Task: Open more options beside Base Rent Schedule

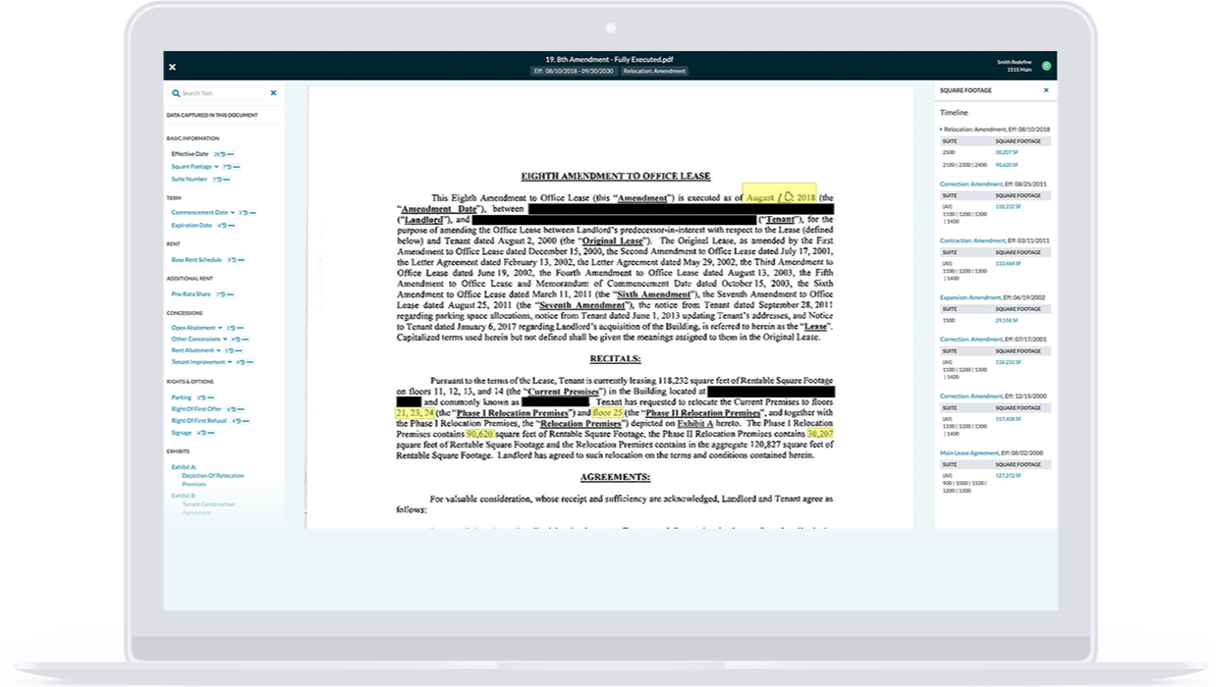Action: click(241, 260)
